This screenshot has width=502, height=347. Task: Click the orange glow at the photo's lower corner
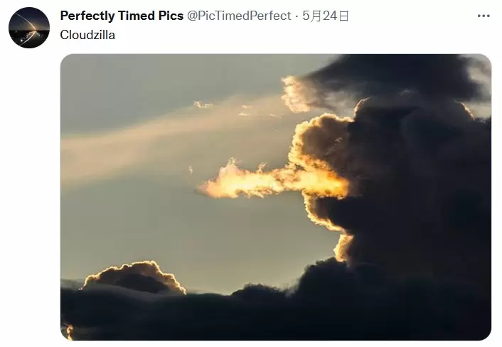[x=68, y=331]
